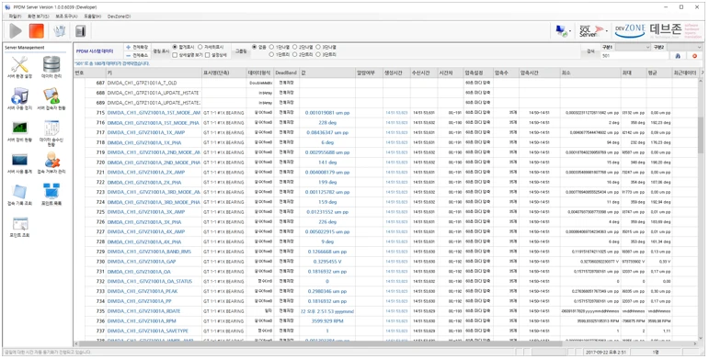
Task: Enable the 상세설명 보기 checkbox
Action: pos(175,55)
